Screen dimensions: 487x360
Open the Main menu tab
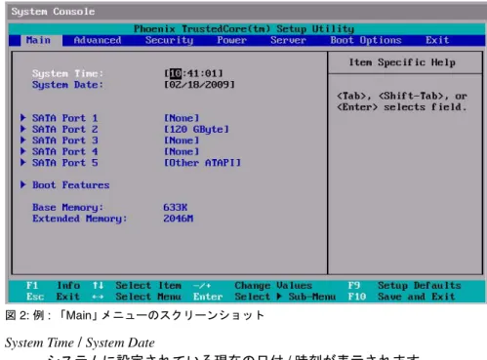point(38,40)
